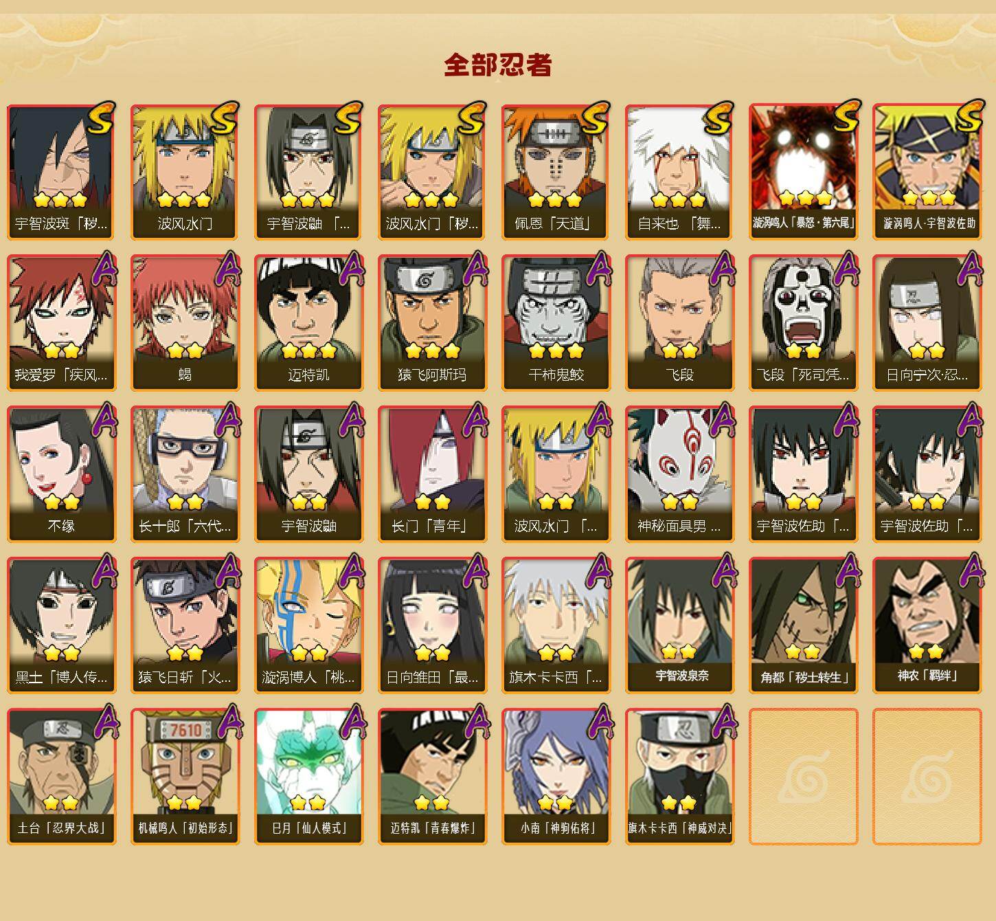Select the 干柿鬼鲛 card

coord(556,322)
